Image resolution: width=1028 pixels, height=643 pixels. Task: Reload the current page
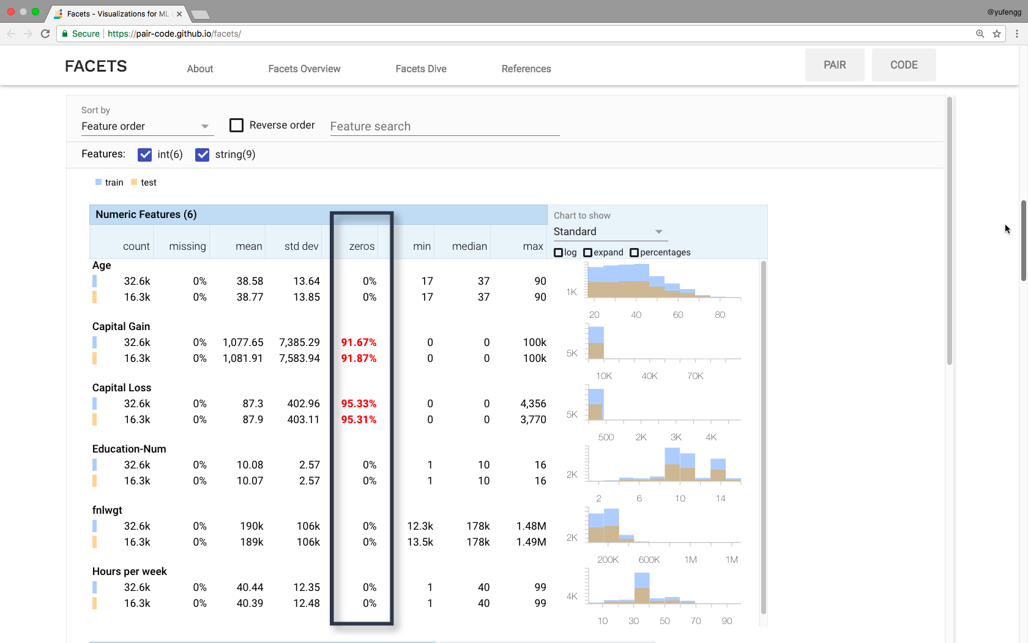pos(45,34)
